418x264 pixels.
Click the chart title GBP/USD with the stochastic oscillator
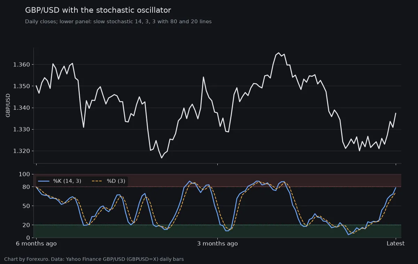pos(98,10)
